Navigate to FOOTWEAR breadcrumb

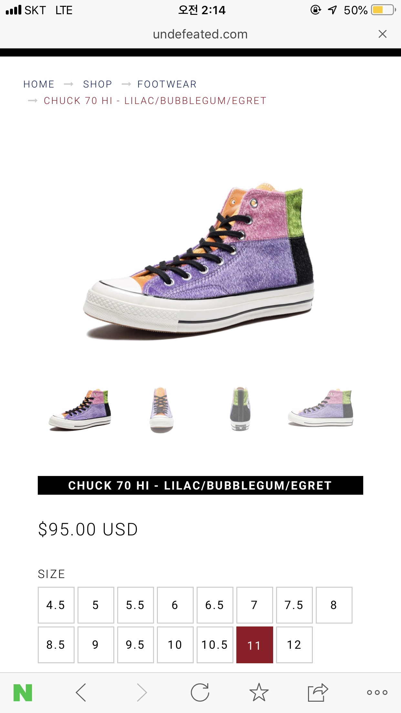point(167,84)
